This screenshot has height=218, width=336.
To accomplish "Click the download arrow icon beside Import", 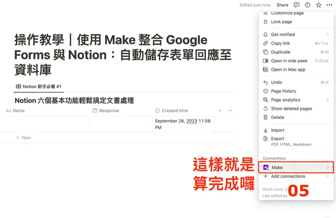I will [x=266, y=130].
